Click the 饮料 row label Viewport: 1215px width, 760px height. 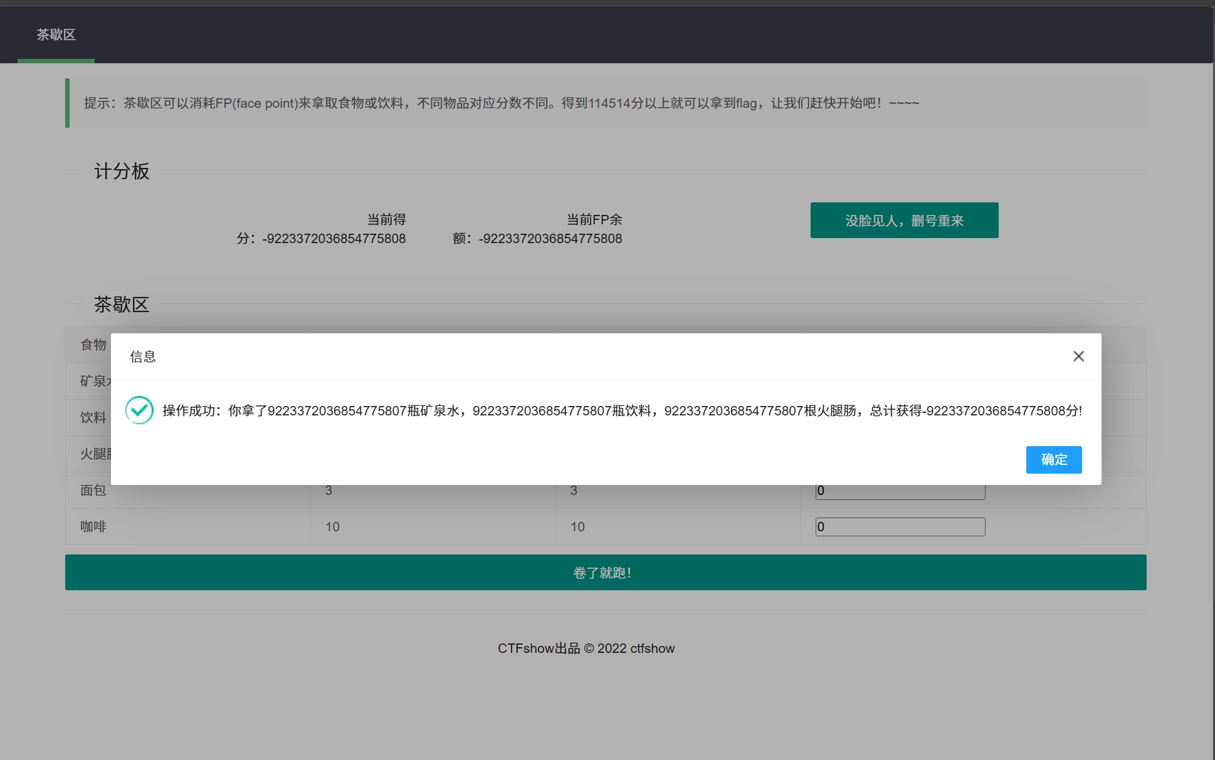click(x=93, y=418)
